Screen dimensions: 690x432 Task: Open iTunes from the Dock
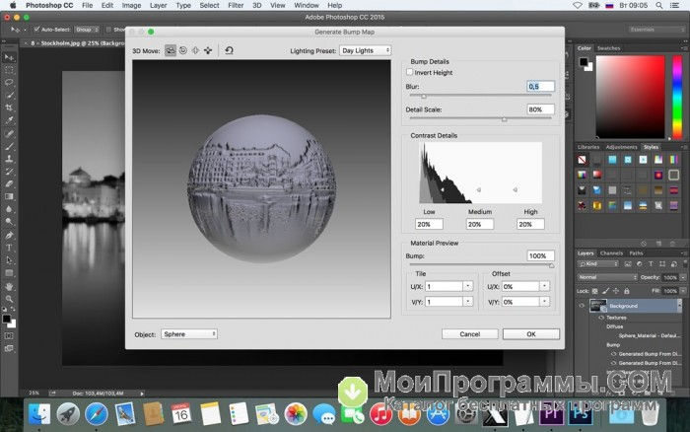(x=380, y=414)
